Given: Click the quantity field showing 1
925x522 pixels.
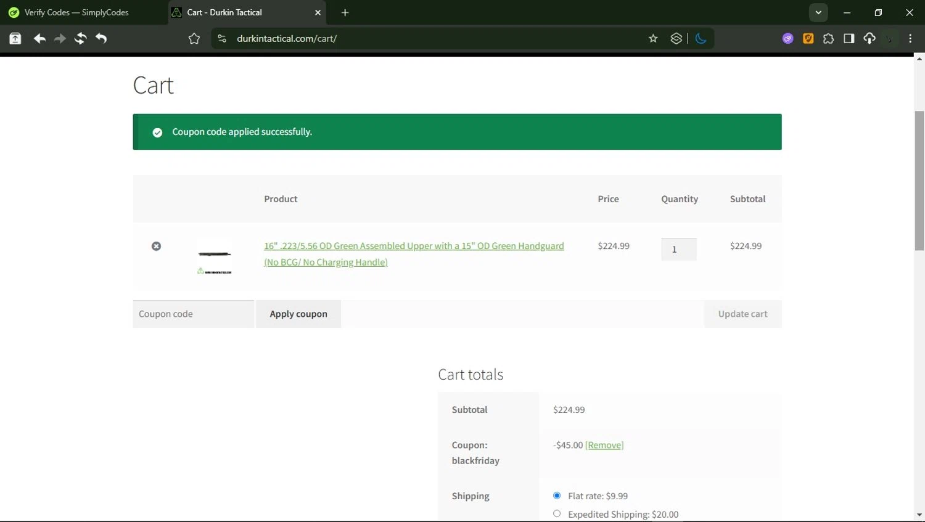Looking at the screenshot, I should [x=679, y=249].
